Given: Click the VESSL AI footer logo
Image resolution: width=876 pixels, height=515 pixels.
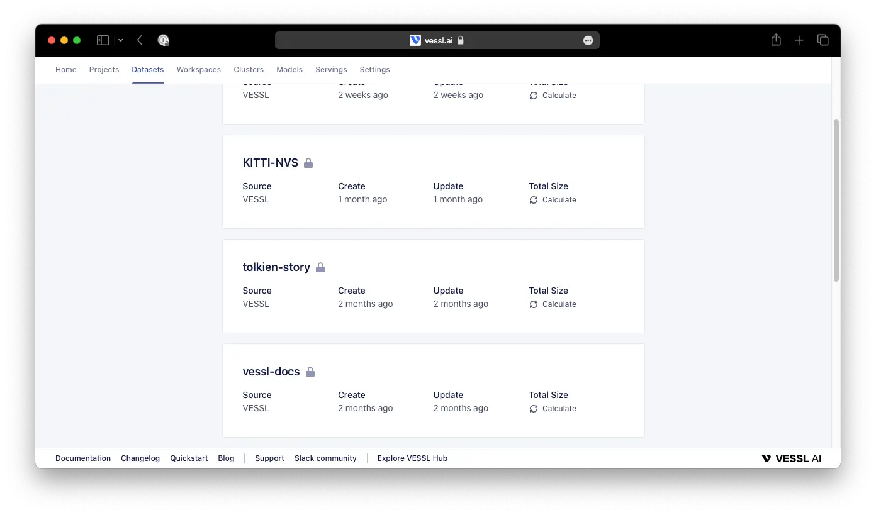Looking at the screenshot, I should click(791, 458).
